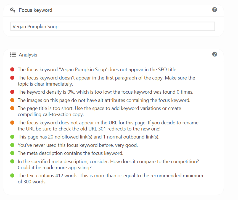Click the red bullet for keyword density issue
Image resolution: width=238 pixels, height=200 pixels.
tap(12, 92)
